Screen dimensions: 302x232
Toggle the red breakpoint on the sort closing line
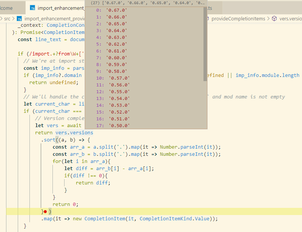pyautogui.click(x=45, y=211)
